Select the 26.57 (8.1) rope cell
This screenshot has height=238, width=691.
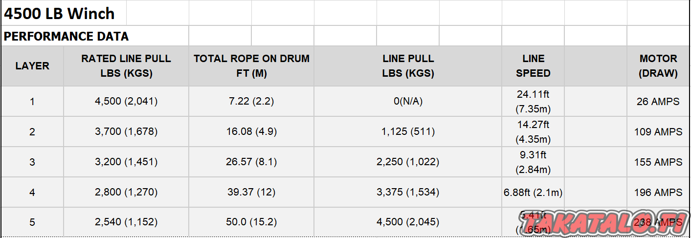tap(251, 162)
